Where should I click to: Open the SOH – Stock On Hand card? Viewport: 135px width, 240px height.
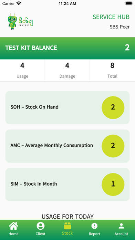67,108
